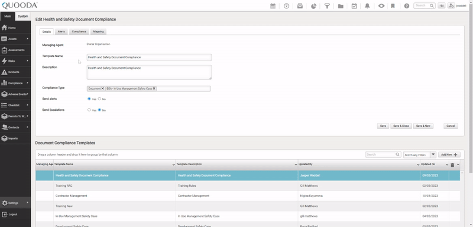Screen dimensions: 473x227
Task: Click the Add New button
Action: (449, 154)
